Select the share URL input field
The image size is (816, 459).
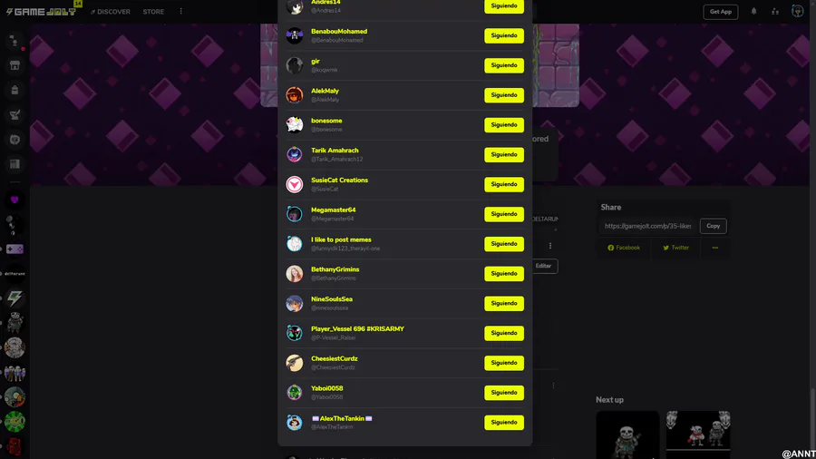click(648, 226)
